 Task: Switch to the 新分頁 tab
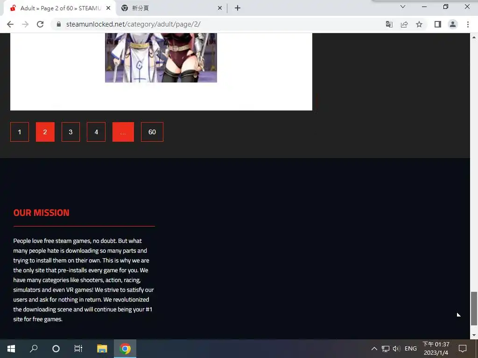171,8
